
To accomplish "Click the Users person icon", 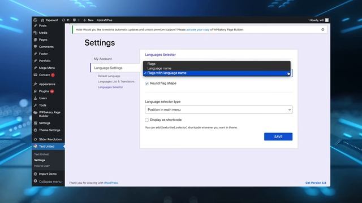I will pyautogui.click(x=35, y=98).
